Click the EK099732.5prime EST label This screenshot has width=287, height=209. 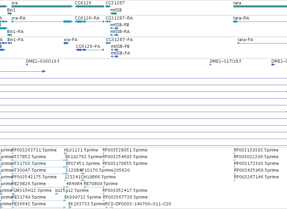point(83,197)
